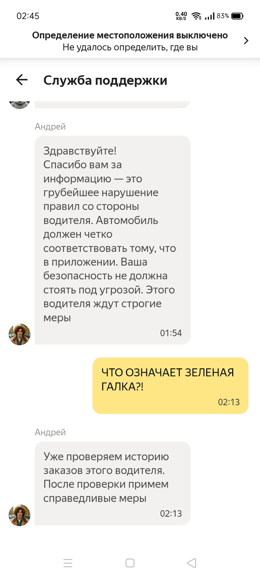Tap Андрей's avatar beside the last message
260x579 pixels.
click(x=19, y=515)
